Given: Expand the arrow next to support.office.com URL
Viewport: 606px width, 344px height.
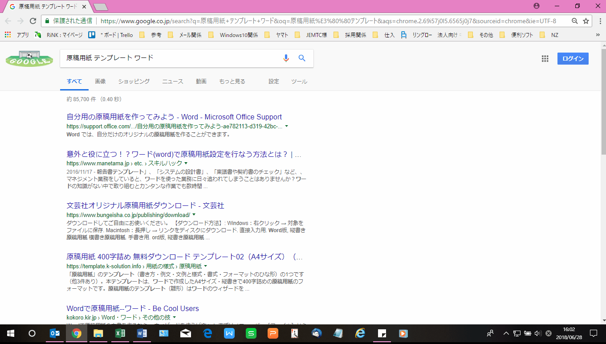Looking at the screenshot, I should (286, 126).
